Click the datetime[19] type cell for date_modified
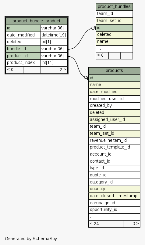This screenshot has width=145, height=245. pos(54,35)
